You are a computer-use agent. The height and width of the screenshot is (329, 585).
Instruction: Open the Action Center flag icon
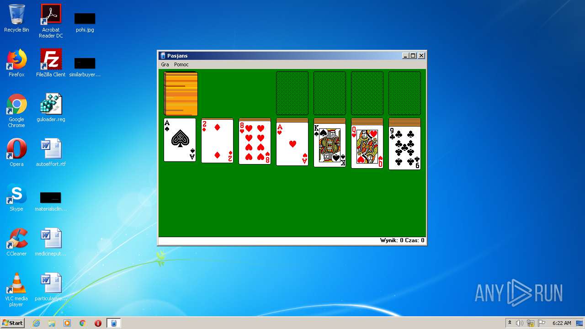click(542, 323)
